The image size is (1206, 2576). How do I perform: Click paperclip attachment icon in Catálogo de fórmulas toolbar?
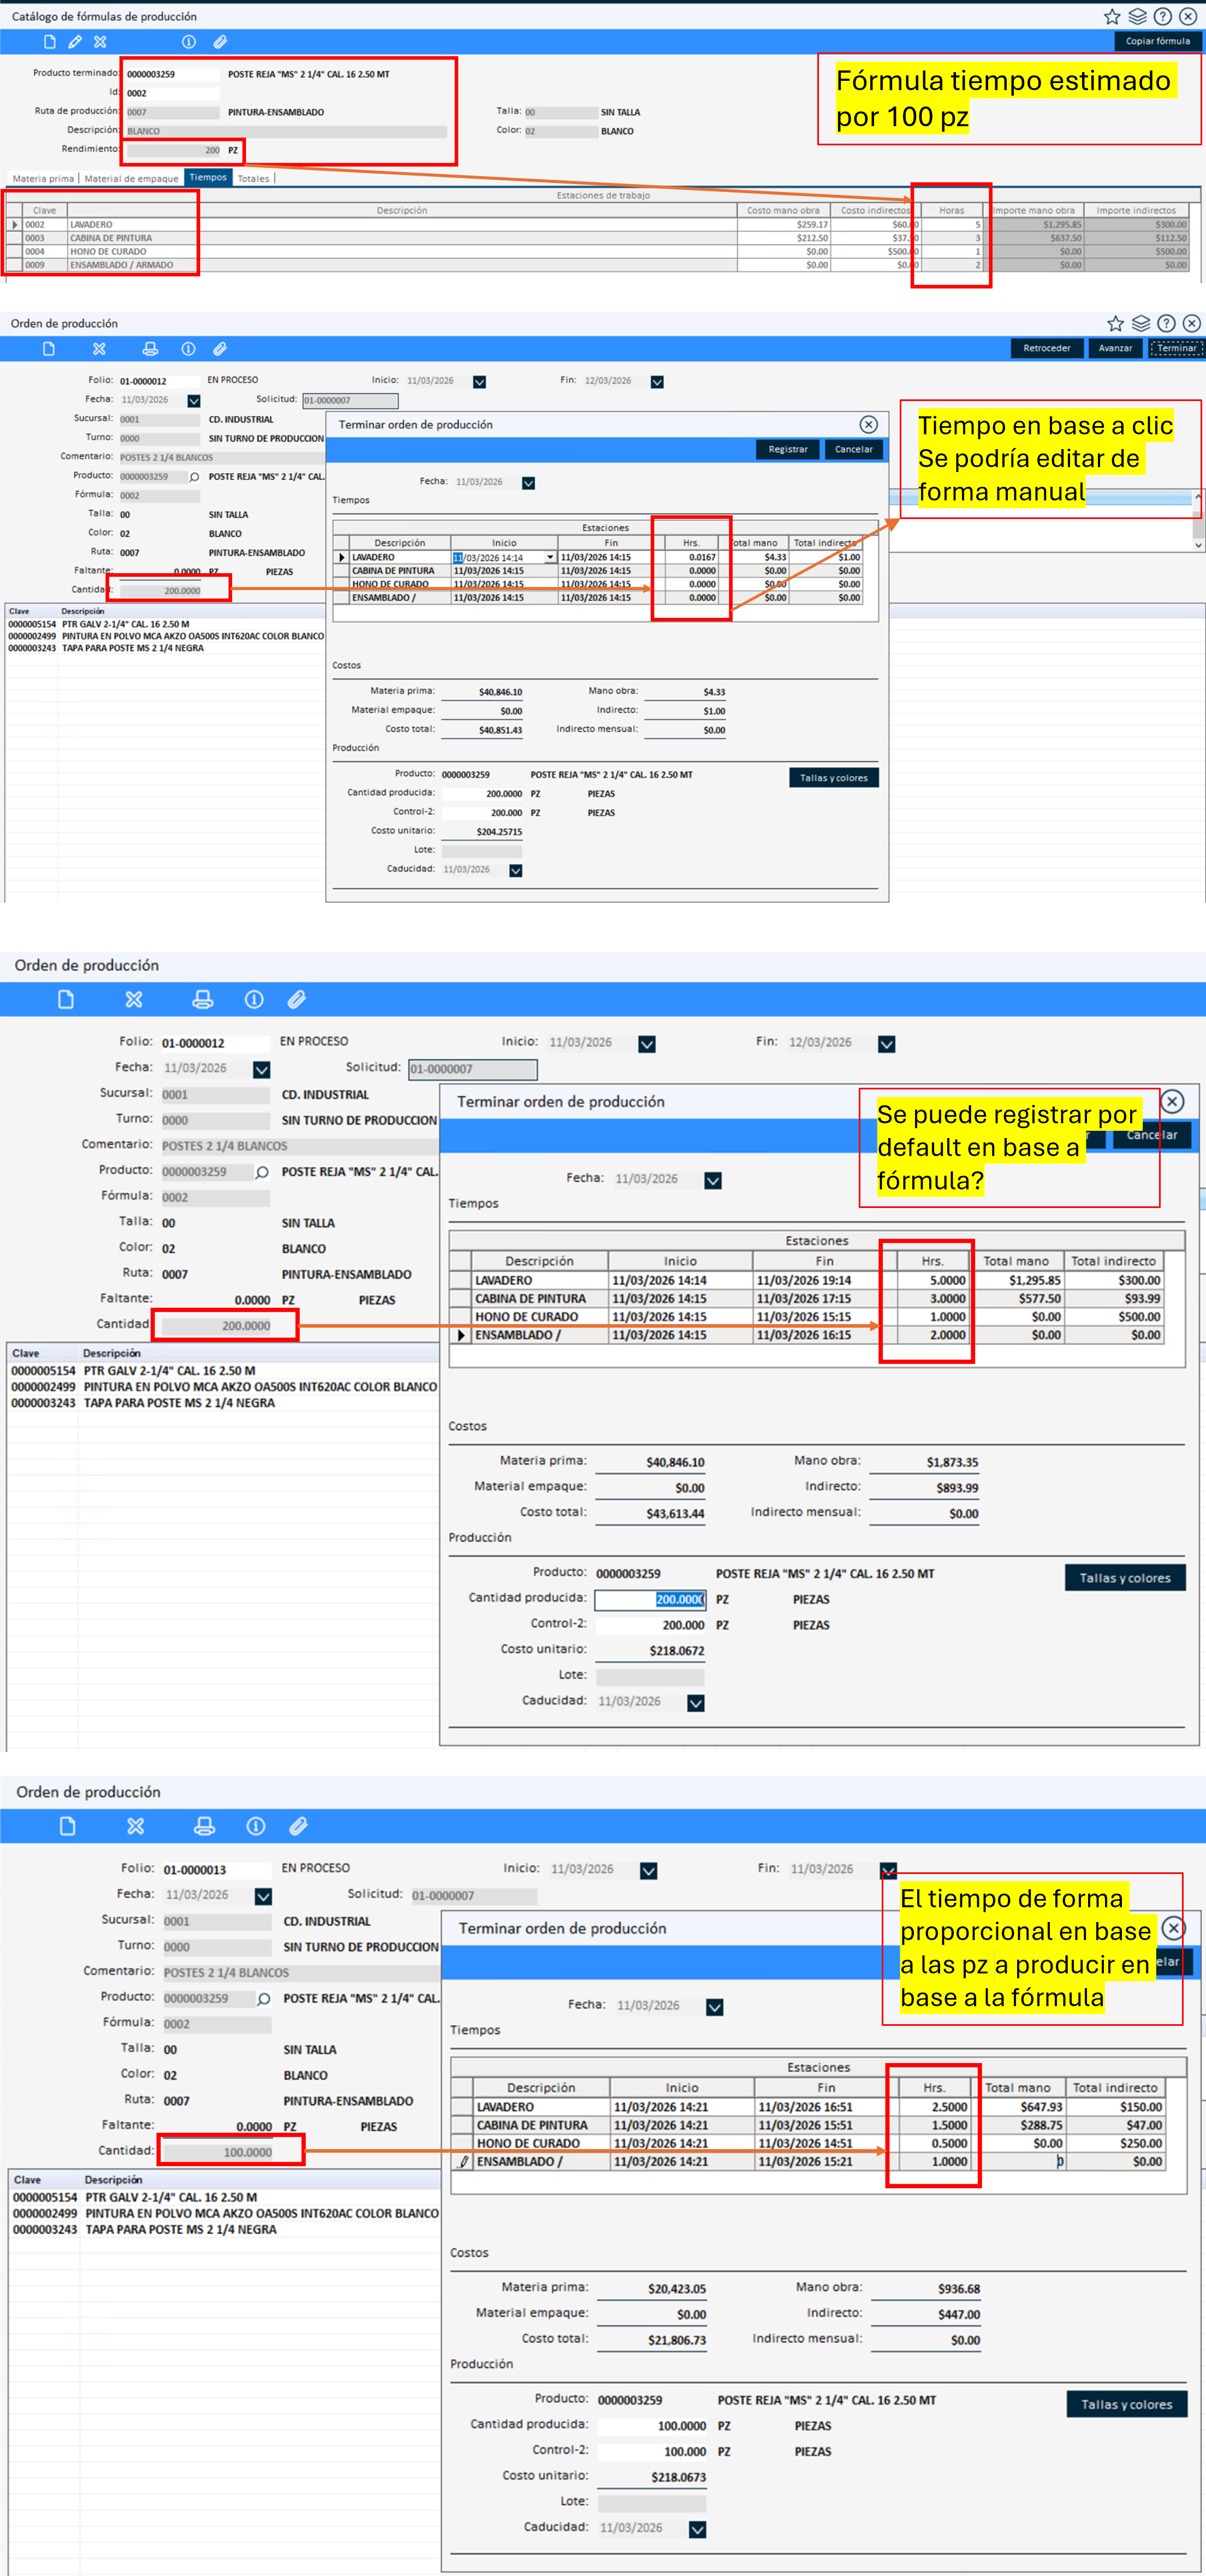220,42
